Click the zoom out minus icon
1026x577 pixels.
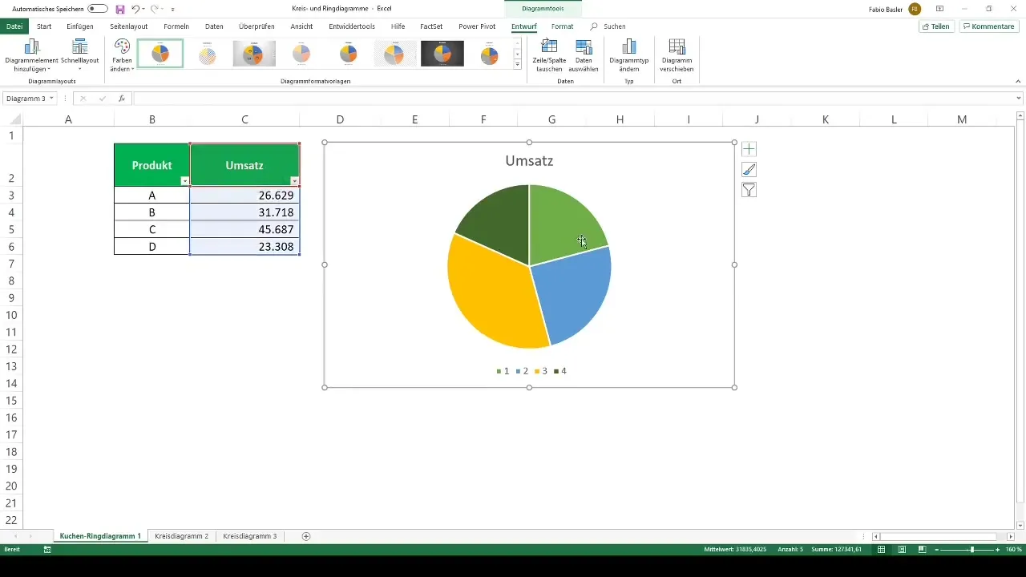(x=936, y=550)
